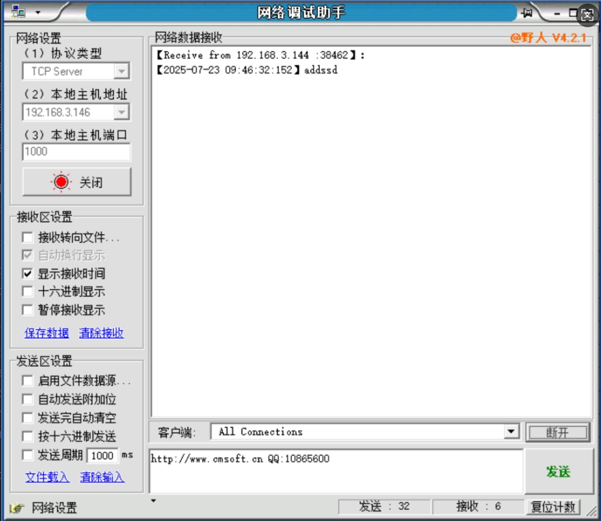Click the send period field 1000
Screen dimensions: 601x521
point(102,456)
